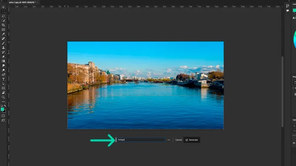Collapse the Properties section chevron
296x166 pixels.
click(293, 88)
